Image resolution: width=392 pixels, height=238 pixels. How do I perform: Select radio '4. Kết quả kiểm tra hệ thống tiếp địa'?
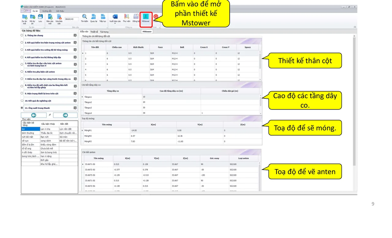tap(22, 57)
